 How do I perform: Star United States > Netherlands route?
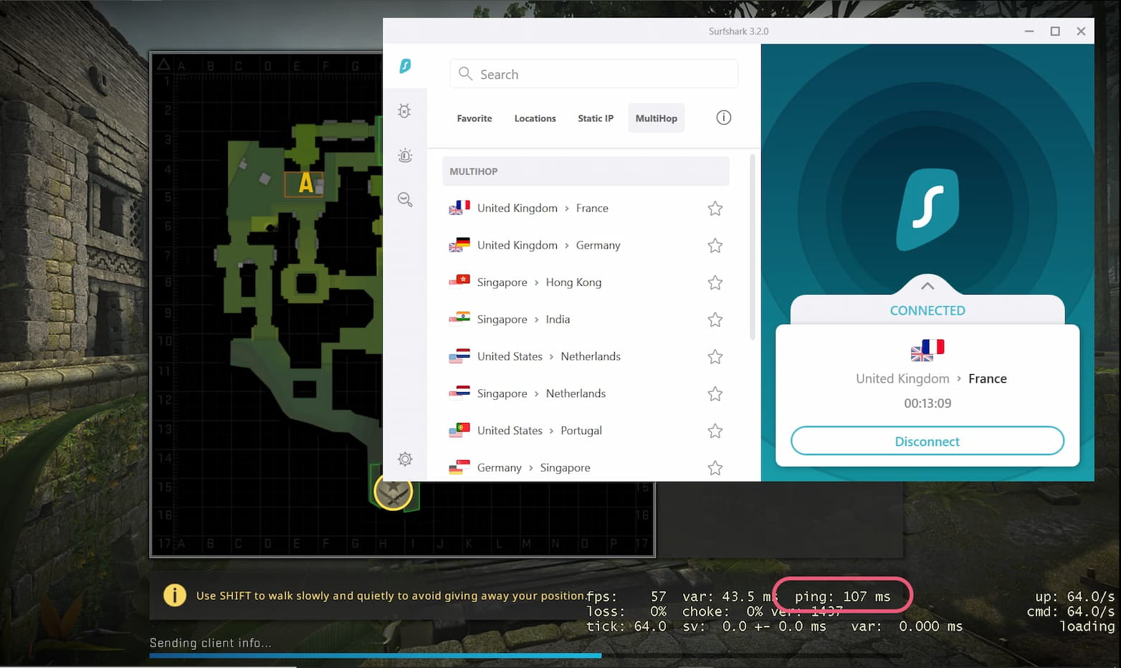click(715, 357)
